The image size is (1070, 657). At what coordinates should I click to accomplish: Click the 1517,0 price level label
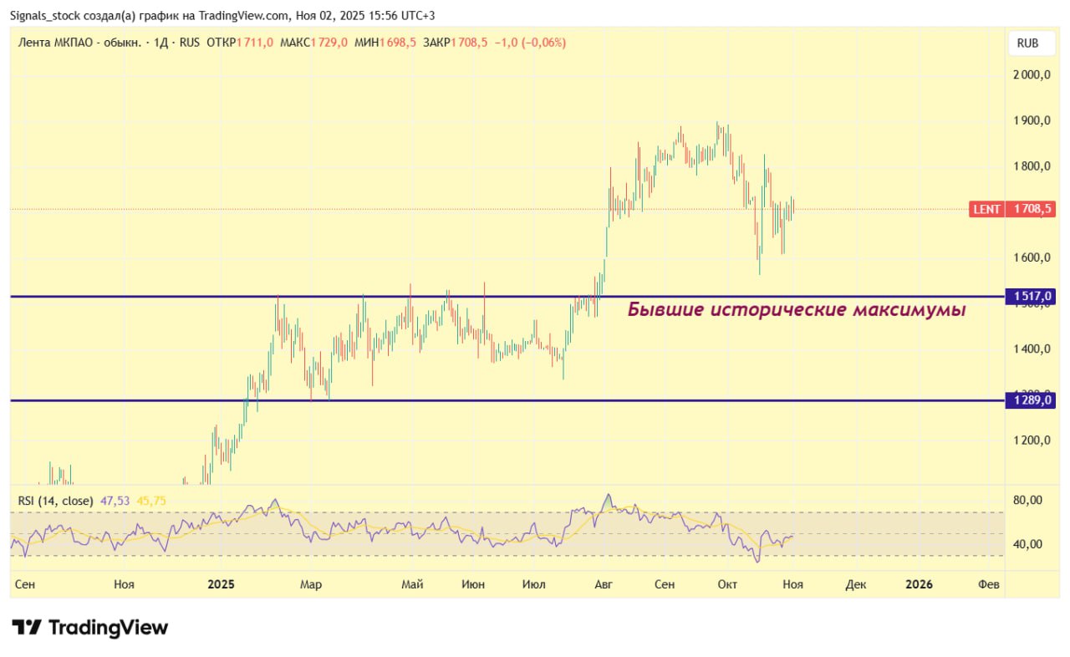pos(1032,296)
